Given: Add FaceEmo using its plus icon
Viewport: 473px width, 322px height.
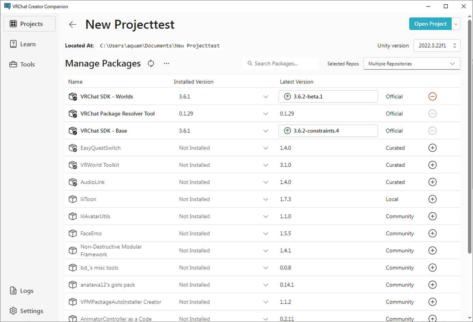Looking at the screenshot, I should point(432,233).
